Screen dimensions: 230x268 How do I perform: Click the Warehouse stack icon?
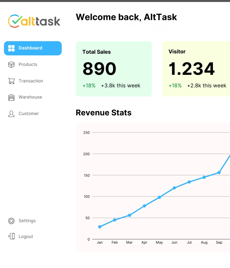(11, 97)
